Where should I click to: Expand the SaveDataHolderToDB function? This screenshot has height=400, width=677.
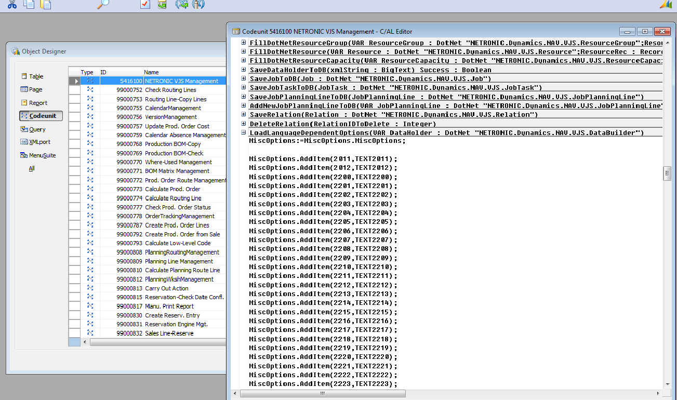pyautogui.click(x=244, y=70)
